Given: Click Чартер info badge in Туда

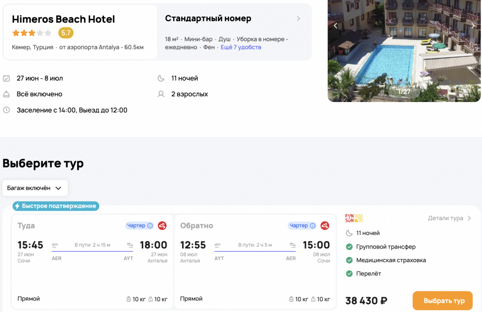Looking at the screenshot, I should (139, 226).
